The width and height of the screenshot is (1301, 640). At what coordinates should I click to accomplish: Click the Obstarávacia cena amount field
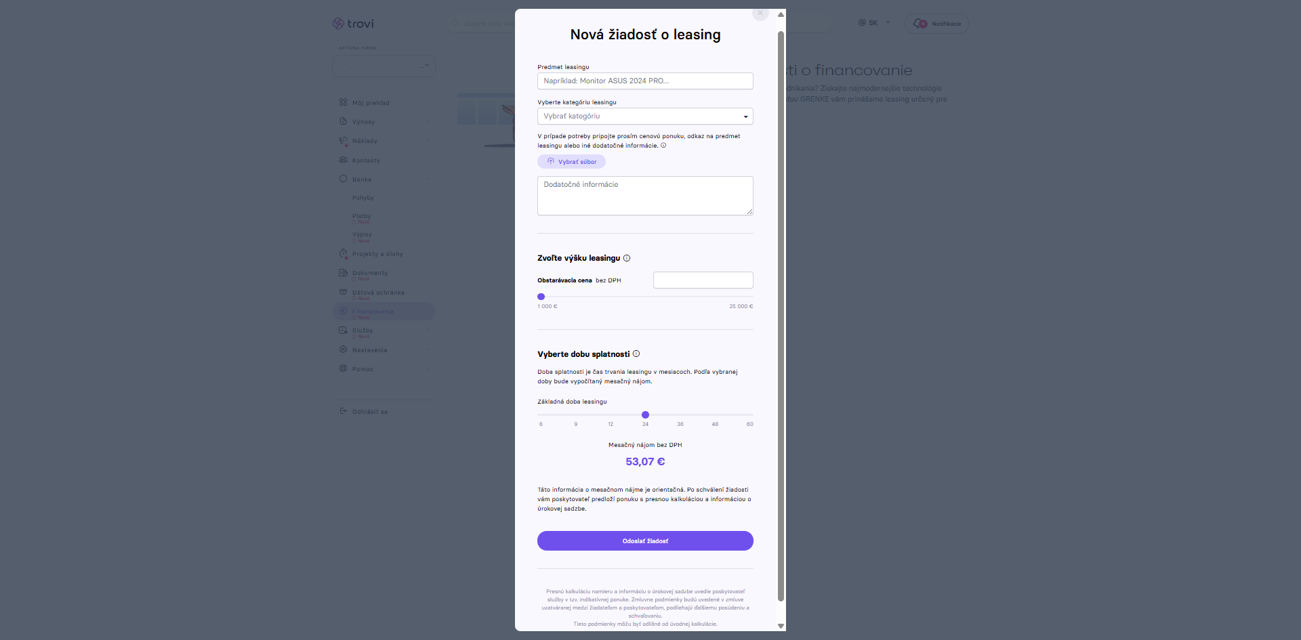click(x=703, y=280)
